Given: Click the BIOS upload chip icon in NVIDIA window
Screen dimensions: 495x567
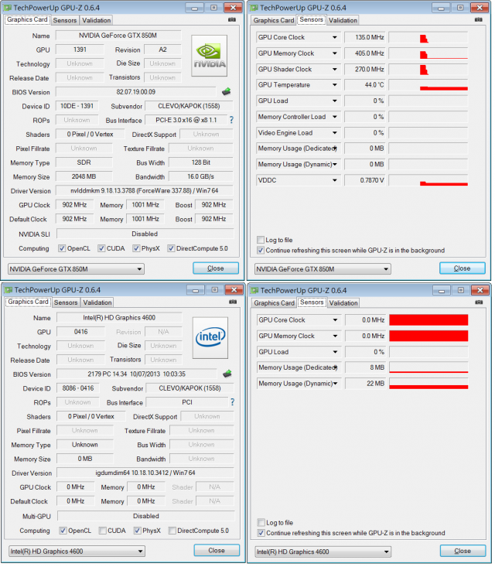Looking at the screenshot, I should (227, 92).
